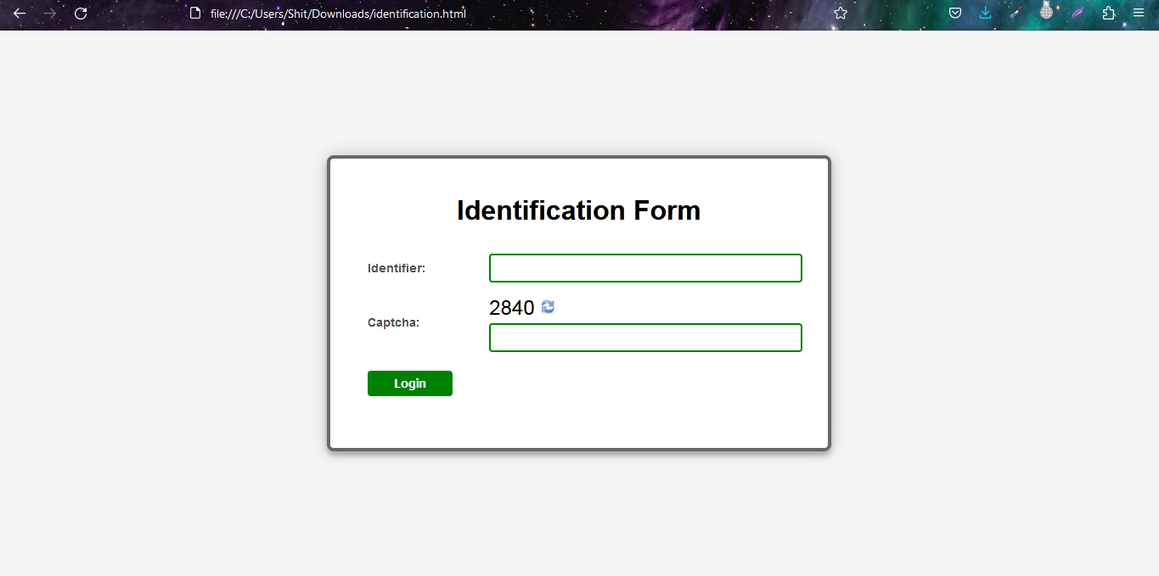Screen dimensions: 1159x576
Task: Activate the eyedropper color picker extension
Action: [x=1016, y=14]
